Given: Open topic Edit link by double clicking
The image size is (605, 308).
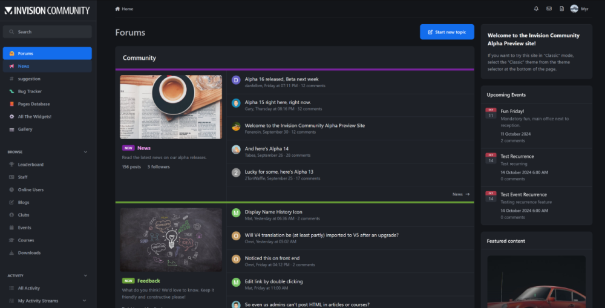Looking at the screenshot, I should click(273, 281).
